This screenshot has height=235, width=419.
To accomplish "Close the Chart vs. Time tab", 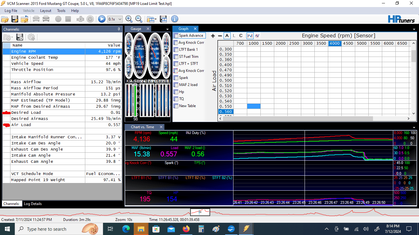I will tap(161, 127).
